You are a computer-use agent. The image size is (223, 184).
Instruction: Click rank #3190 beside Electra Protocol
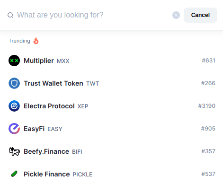[x=207, y=106]
